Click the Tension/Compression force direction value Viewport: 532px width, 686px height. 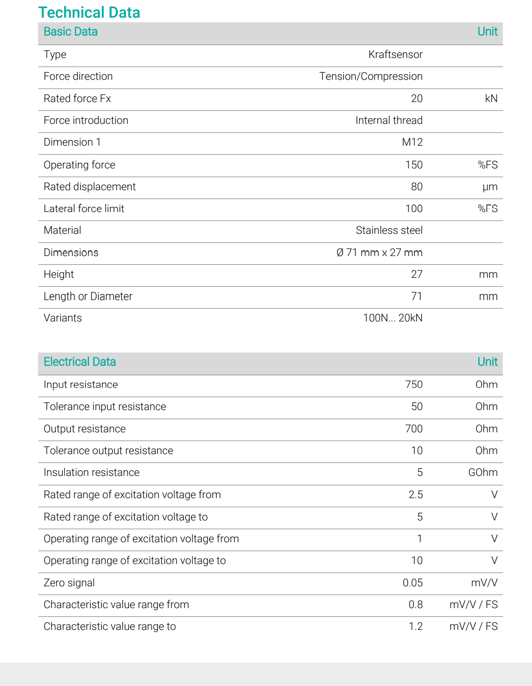pos(371,77)
